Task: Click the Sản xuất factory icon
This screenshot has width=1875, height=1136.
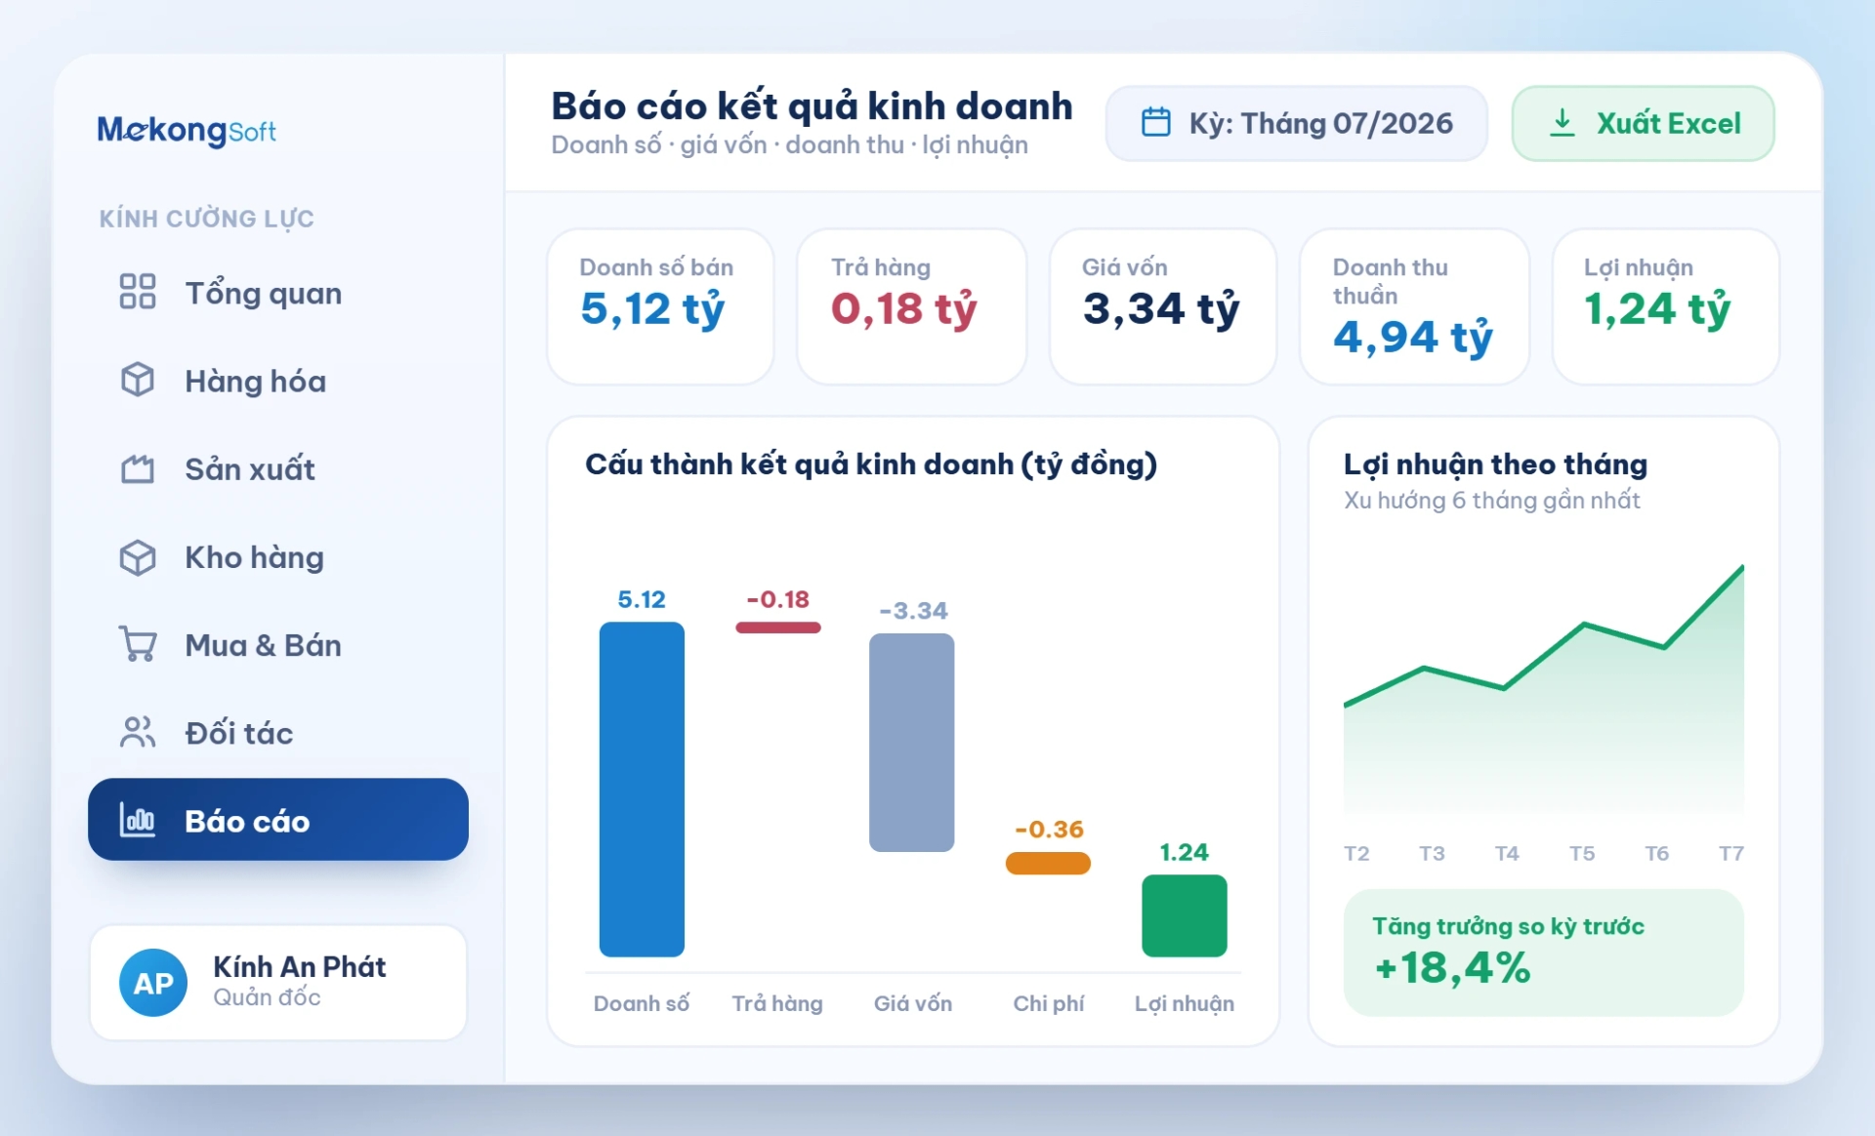Action: pyautogui.click(x=138, y=468)
